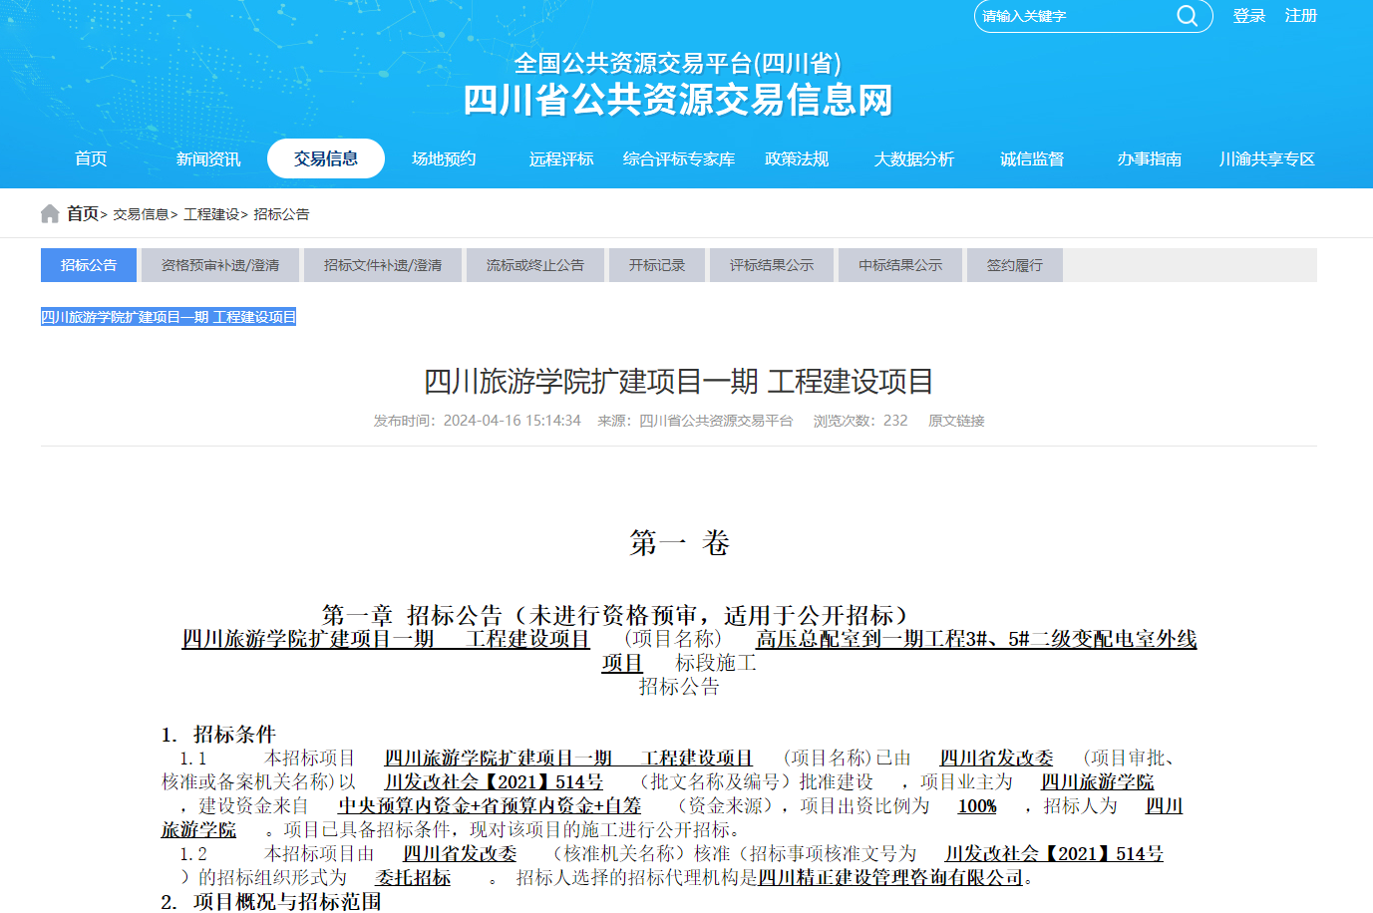Click underlined text 川发改社会【2021】514号 in clause 1.1
The image size is (1373, 913).
coord(494,782)
